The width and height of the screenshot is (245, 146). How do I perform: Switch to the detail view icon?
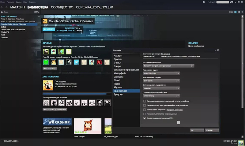point(235,12)
